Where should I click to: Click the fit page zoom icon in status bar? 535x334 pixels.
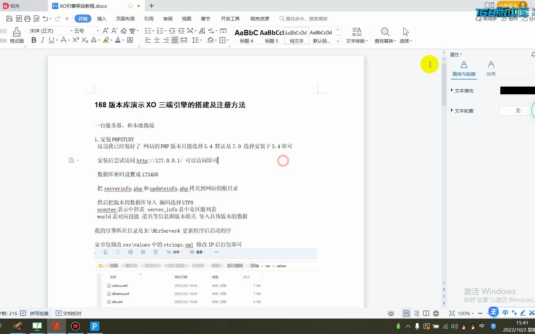coord(452,313)
